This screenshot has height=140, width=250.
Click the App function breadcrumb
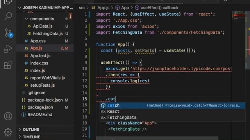click(x=125, y=8)
